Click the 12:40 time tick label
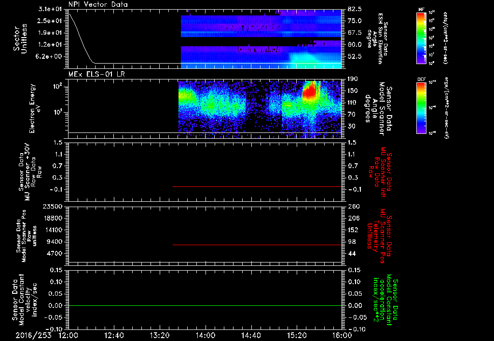 click(114, 335)
